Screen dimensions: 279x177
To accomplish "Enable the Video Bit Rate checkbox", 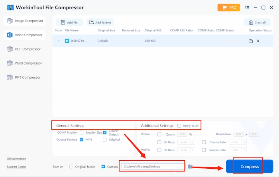I will (159, 142).
